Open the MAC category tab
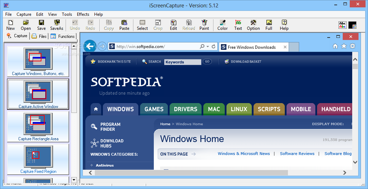The height and width of the screenshot is (189, 368). pyautogui.click(x=214, y=109)
